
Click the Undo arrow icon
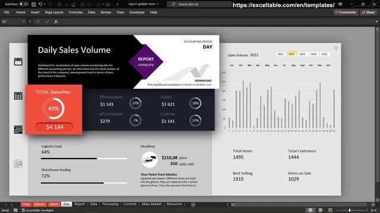(40, 4)
